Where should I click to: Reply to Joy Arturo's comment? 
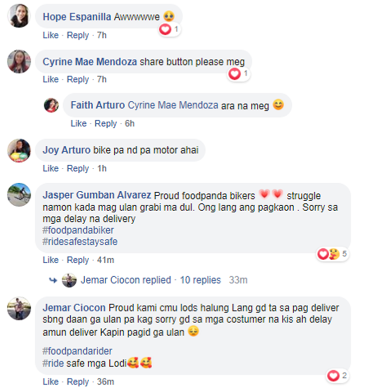point(78,169)
